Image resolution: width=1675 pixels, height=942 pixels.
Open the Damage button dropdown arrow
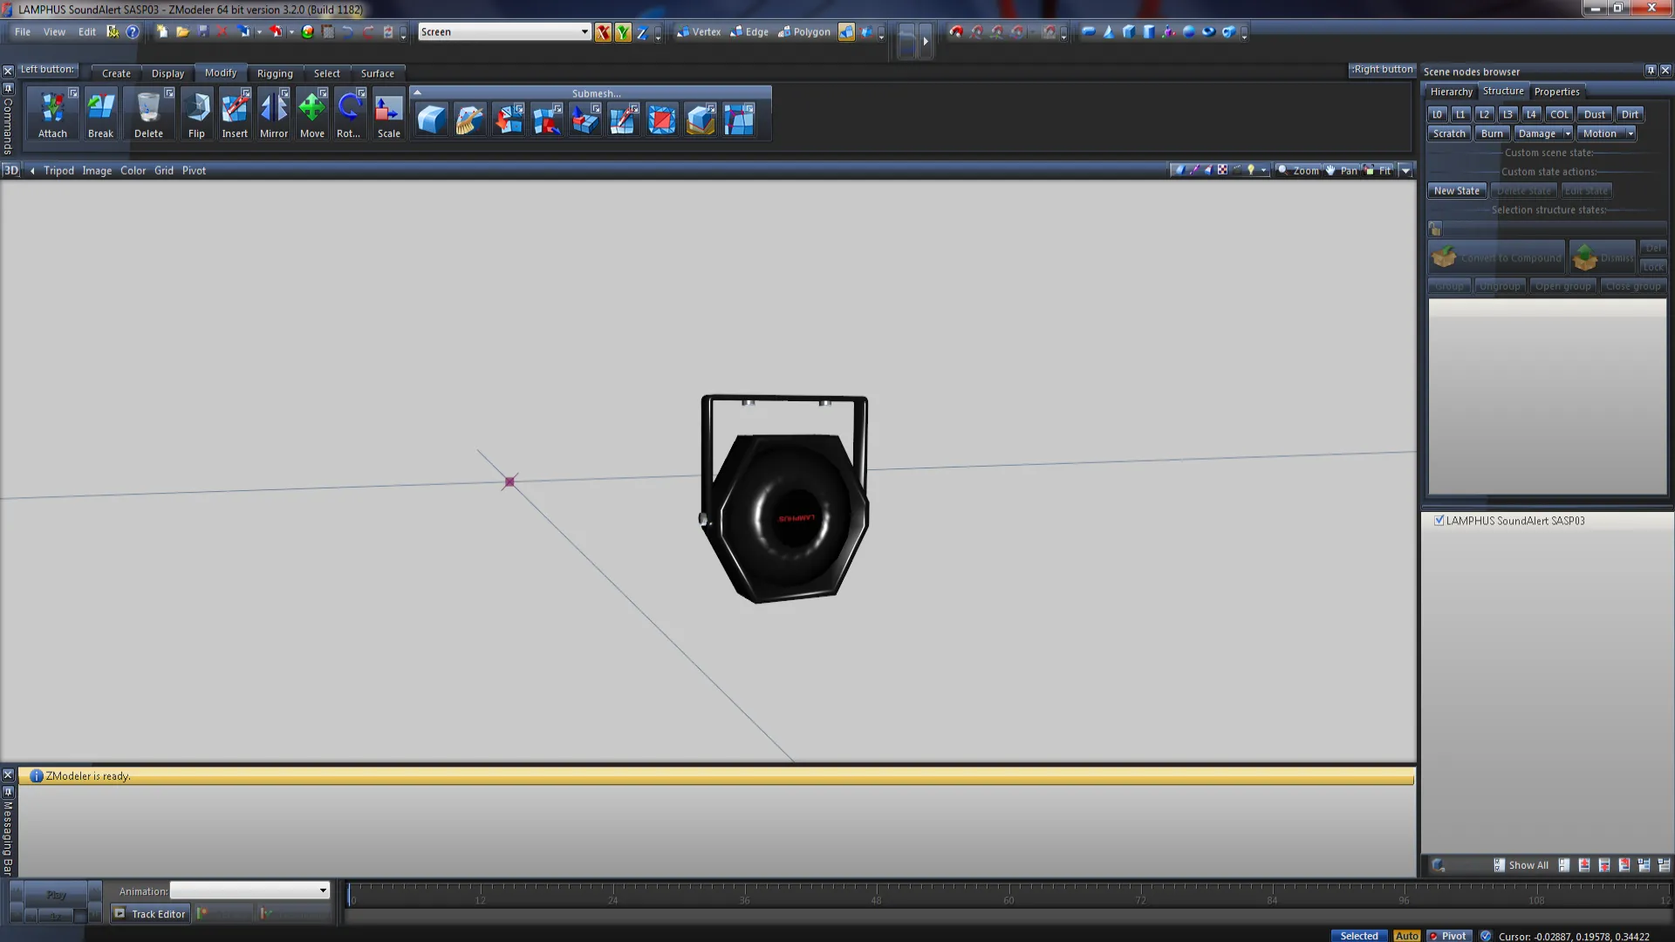point(1567,133)
